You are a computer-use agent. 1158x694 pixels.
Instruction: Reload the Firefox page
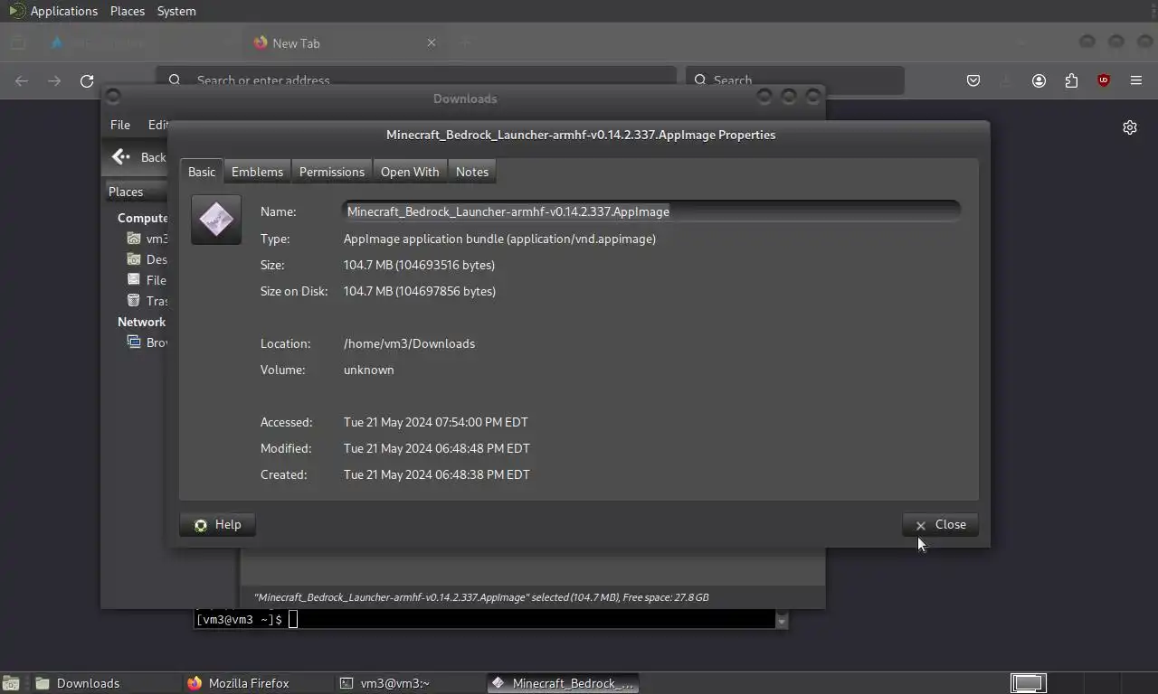pyautogui.click(x=87, y=80)
